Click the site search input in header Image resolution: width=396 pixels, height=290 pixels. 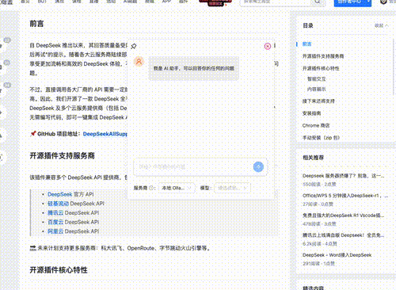pos(276,2)
